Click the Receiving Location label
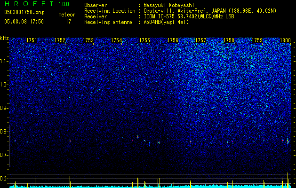This screenshot has height=188, width=296. [110, 11]
